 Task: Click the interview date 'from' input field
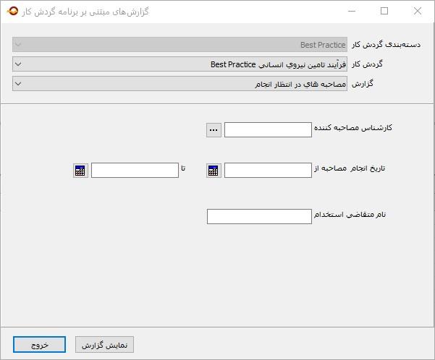pyautogui.click(x=268, y=171)
